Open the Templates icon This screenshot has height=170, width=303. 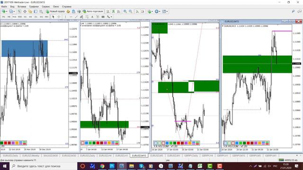(x=164, y=11)
